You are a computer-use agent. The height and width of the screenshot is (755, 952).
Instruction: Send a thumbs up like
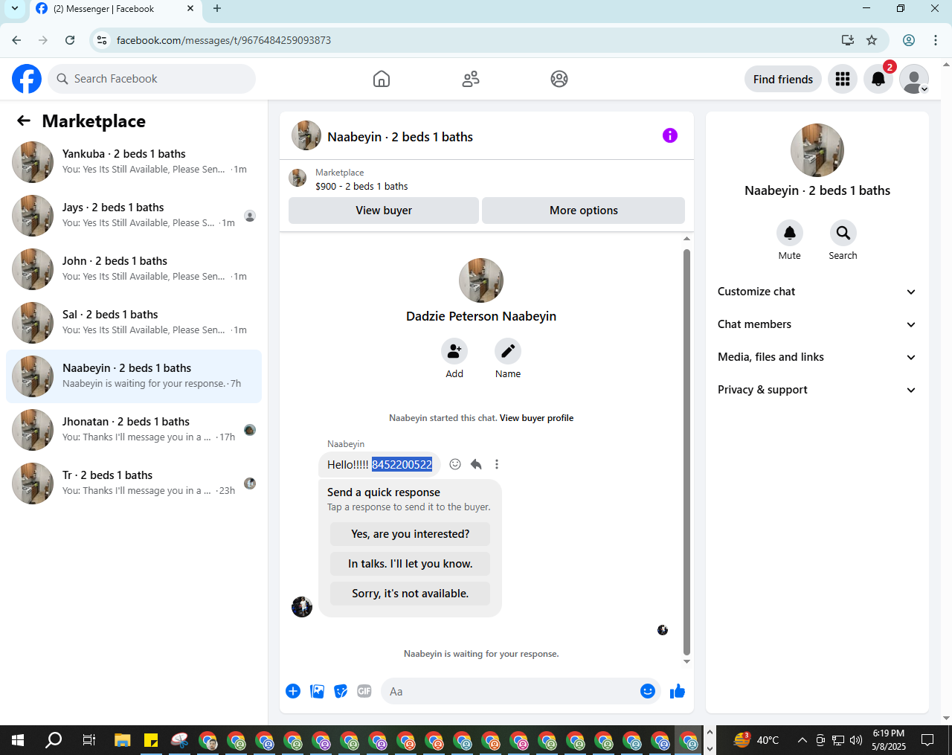pos(678,691)
